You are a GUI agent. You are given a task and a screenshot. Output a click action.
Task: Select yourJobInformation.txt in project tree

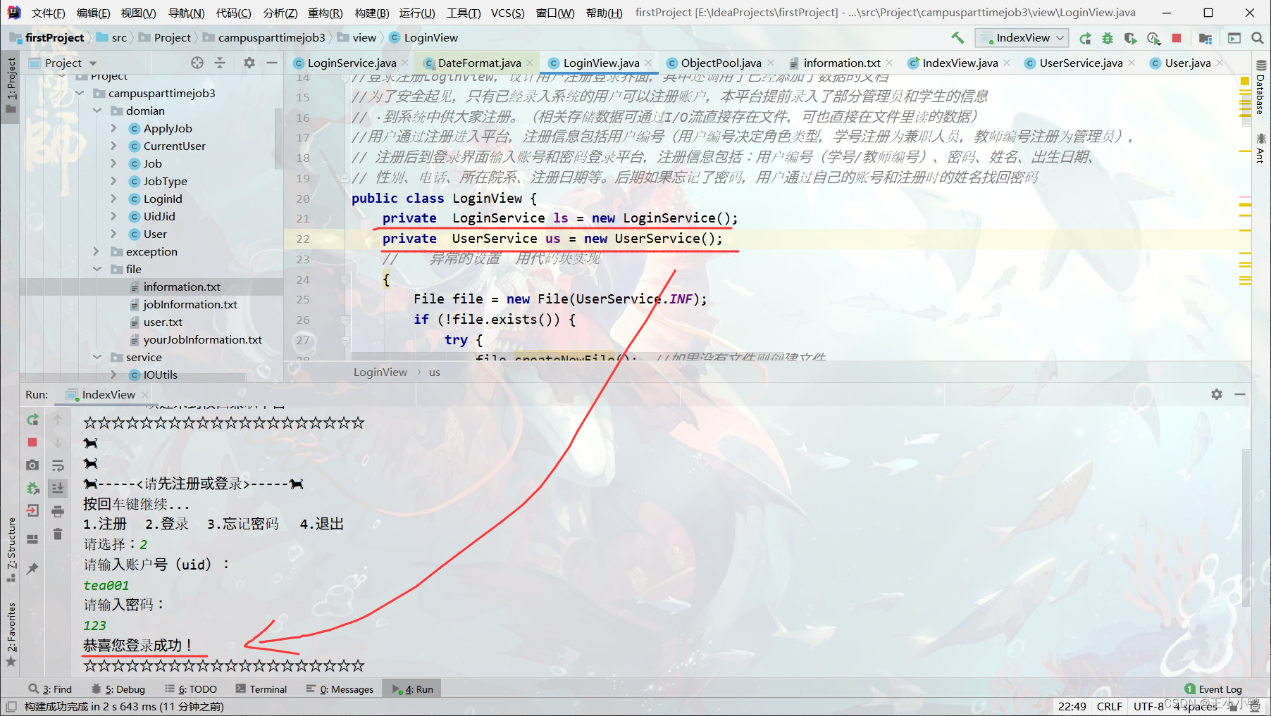(x=202, y=340)
